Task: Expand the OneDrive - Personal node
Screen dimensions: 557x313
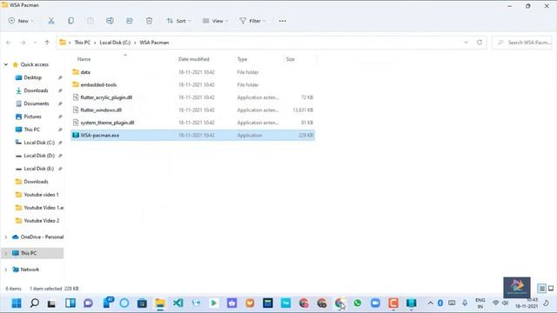Action: pos(6,237)
